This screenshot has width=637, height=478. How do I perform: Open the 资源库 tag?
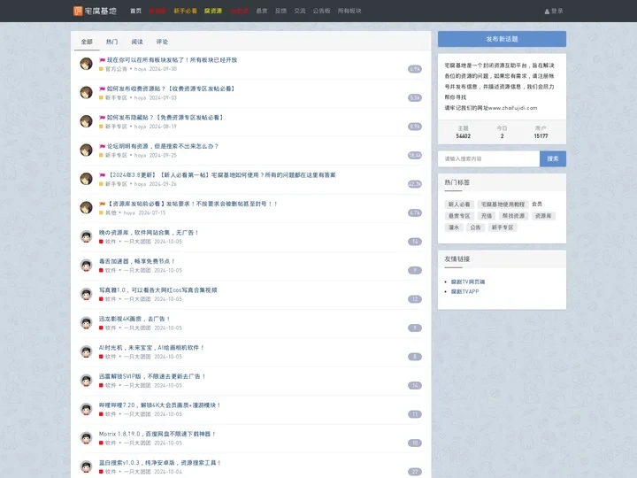pyautogui.click(x=543, y=216)
